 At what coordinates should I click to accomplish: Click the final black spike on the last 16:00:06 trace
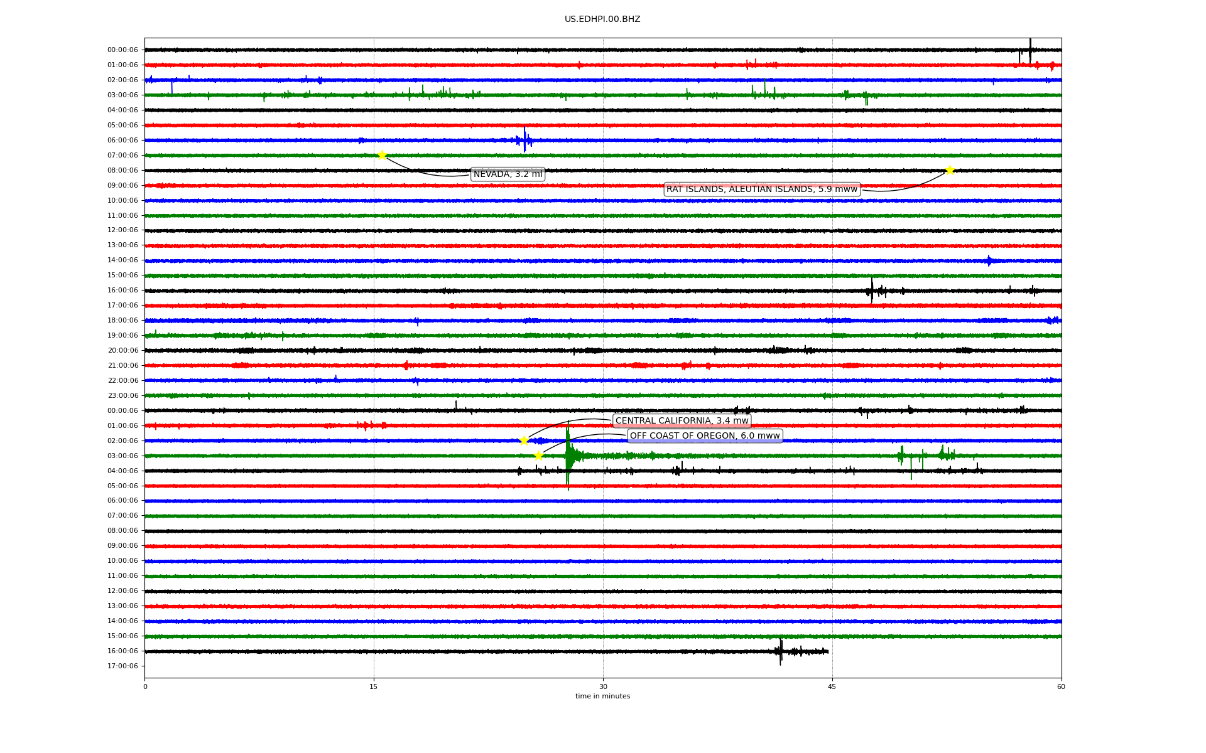point(781,651)
